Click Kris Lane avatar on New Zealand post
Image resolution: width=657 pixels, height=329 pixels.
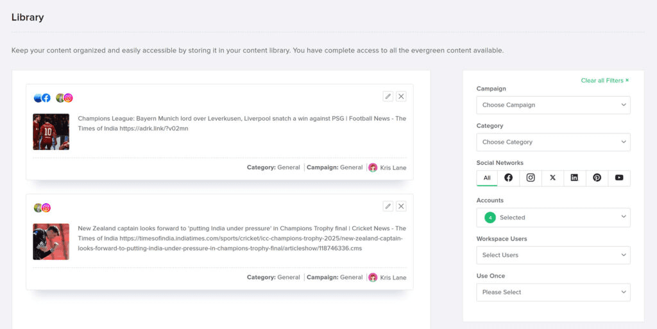tap(373, 278)
